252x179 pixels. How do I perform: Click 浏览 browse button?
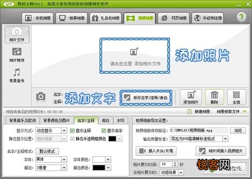(238, 130)
